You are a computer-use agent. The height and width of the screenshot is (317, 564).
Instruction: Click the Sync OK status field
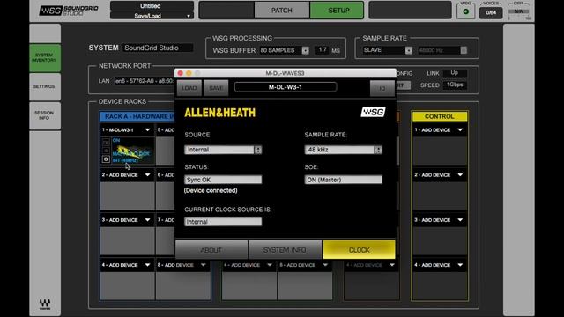[223, 180]
